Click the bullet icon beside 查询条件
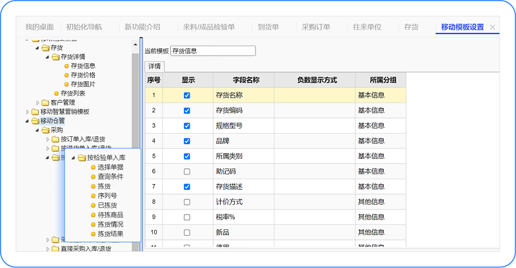The width and height of the screenshot is (516, 268). 93,177
